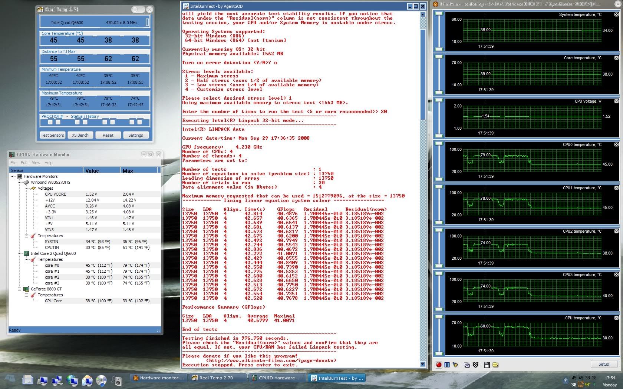Viewport: 623px width, 389px height.
Task: Click the Winbond W83627DHG chip icon
Action: pyautogui.click(x=26, y=182)
